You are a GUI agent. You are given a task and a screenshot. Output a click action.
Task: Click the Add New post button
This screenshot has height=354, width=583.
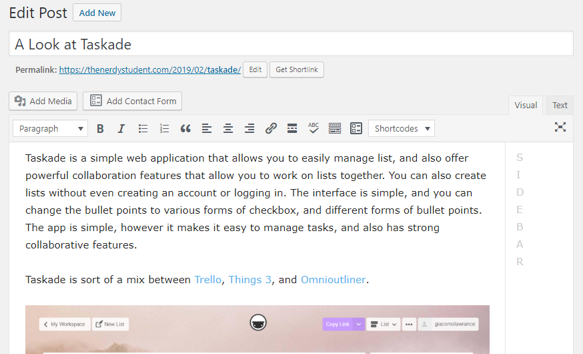97,13
